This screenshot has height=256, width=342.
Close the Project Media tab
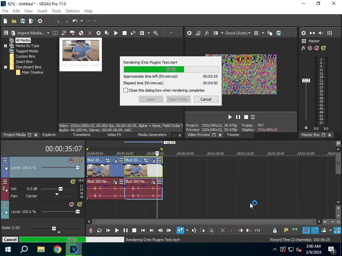36,135
